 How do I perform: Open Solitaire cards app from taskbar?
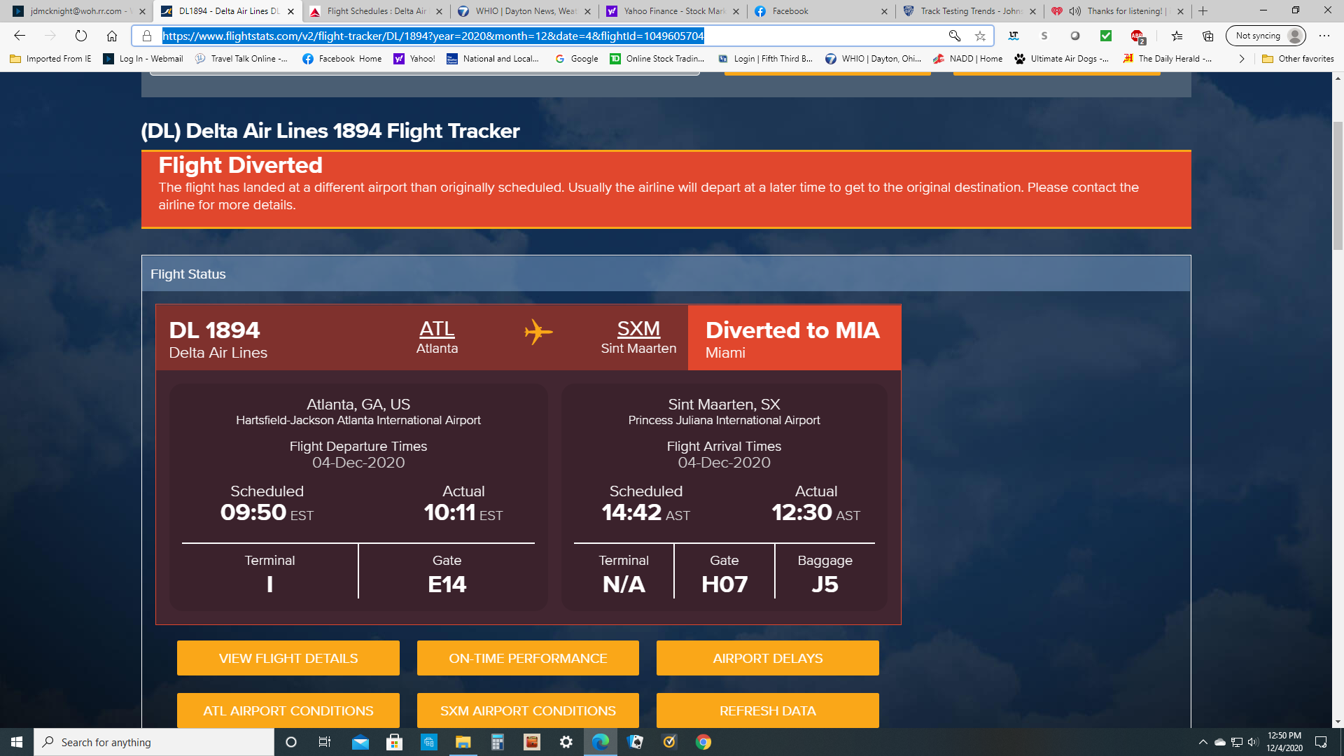(x=635, y=742)
